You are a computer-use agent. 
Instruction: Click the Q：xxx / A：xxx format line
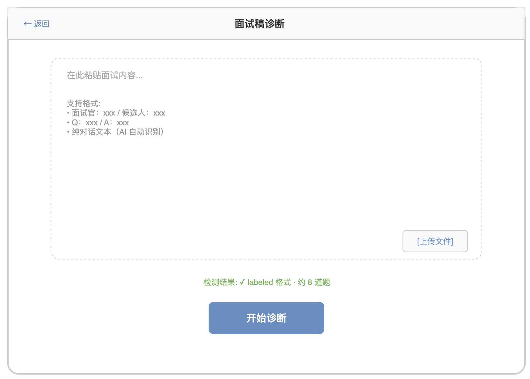98,123
